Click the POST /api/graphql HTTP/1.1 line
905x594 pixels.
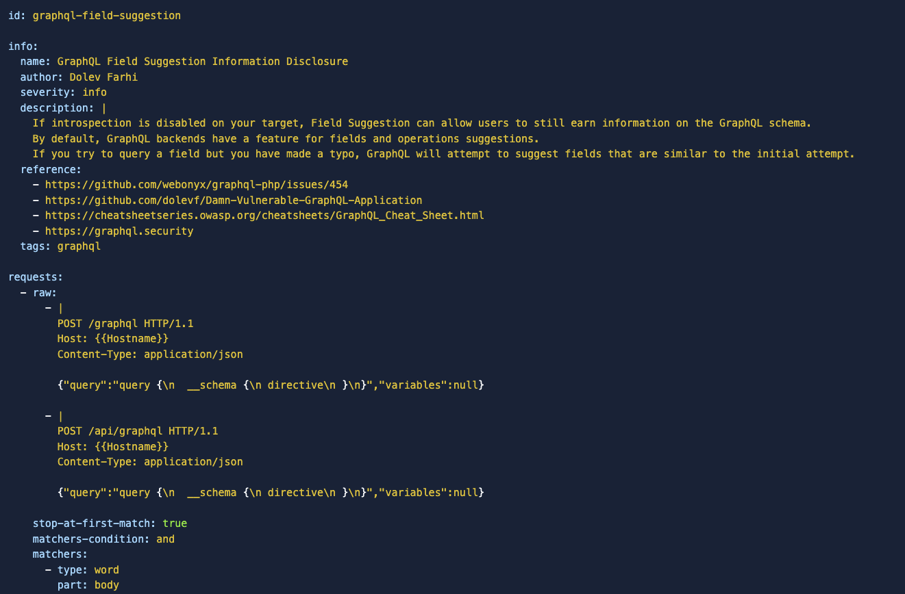(x=138, y=431)
